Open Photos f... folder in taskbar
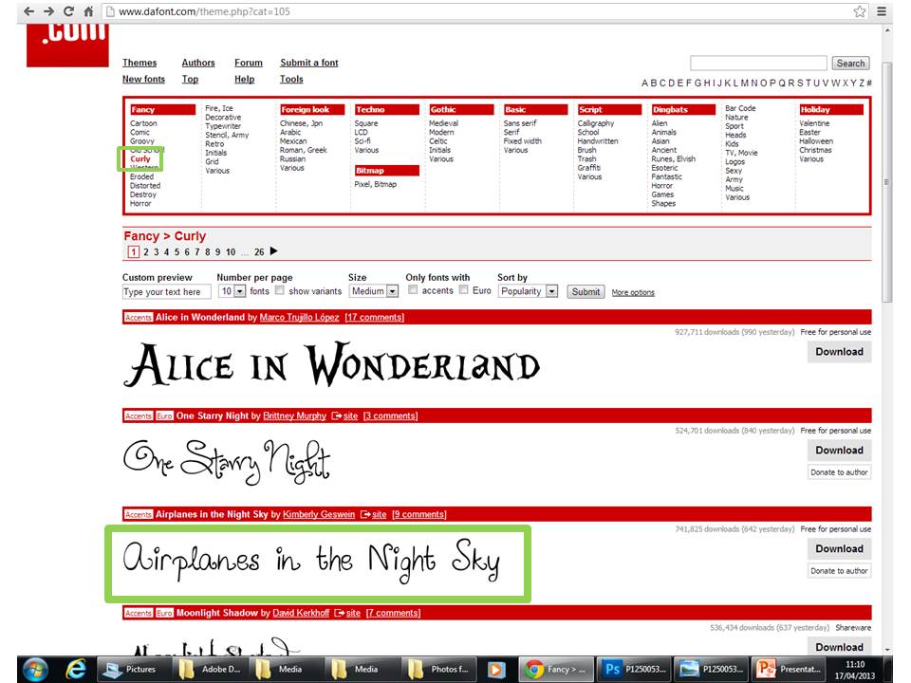Viewport: 911px width, 683px height. (439, 670)
